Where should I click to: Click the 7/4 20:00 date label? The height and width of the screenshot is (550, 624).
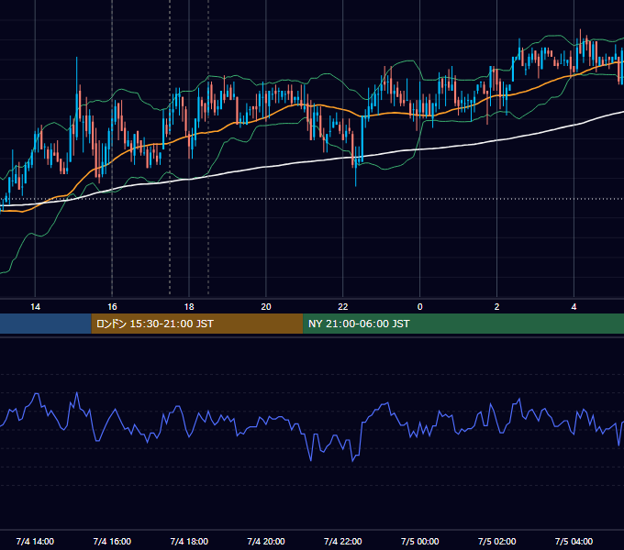(x=266, y=541)
